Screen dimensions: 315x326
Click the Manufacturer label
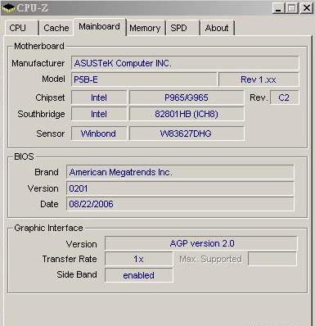click(38, 63)
